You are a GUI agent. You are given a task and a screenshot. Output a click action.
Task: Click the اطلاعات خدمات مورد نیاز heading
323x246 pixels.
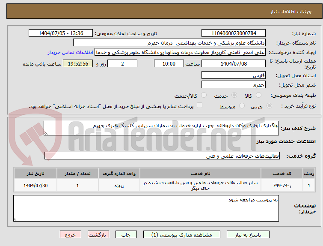click(286, 141)
